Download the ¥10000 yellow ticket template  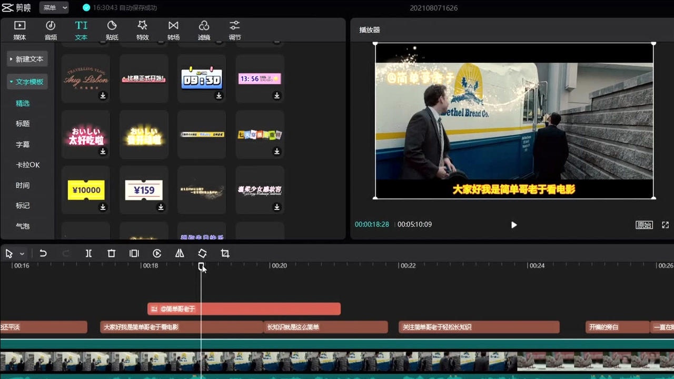click(x=103, y=207)
